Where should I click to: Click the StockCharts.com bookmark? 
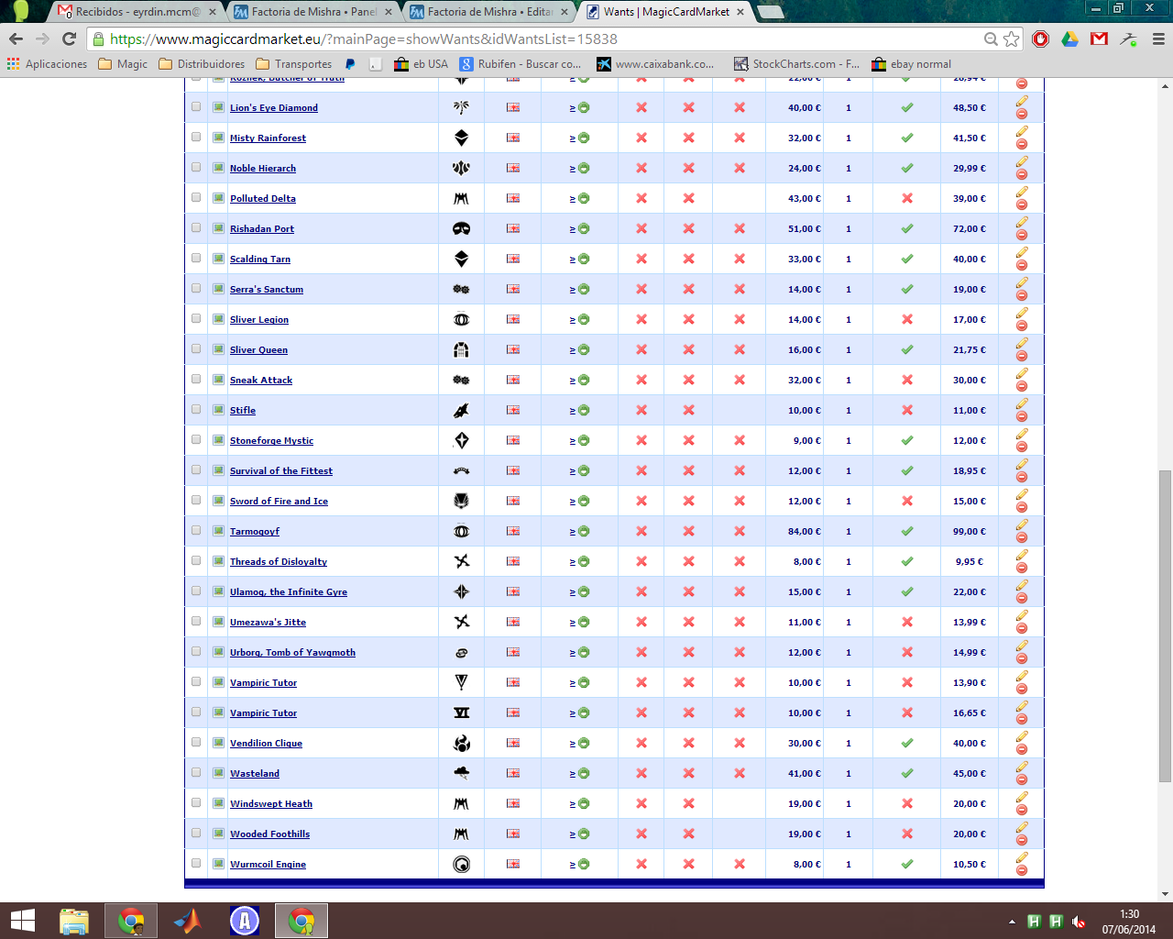click(x=796, y=64)
